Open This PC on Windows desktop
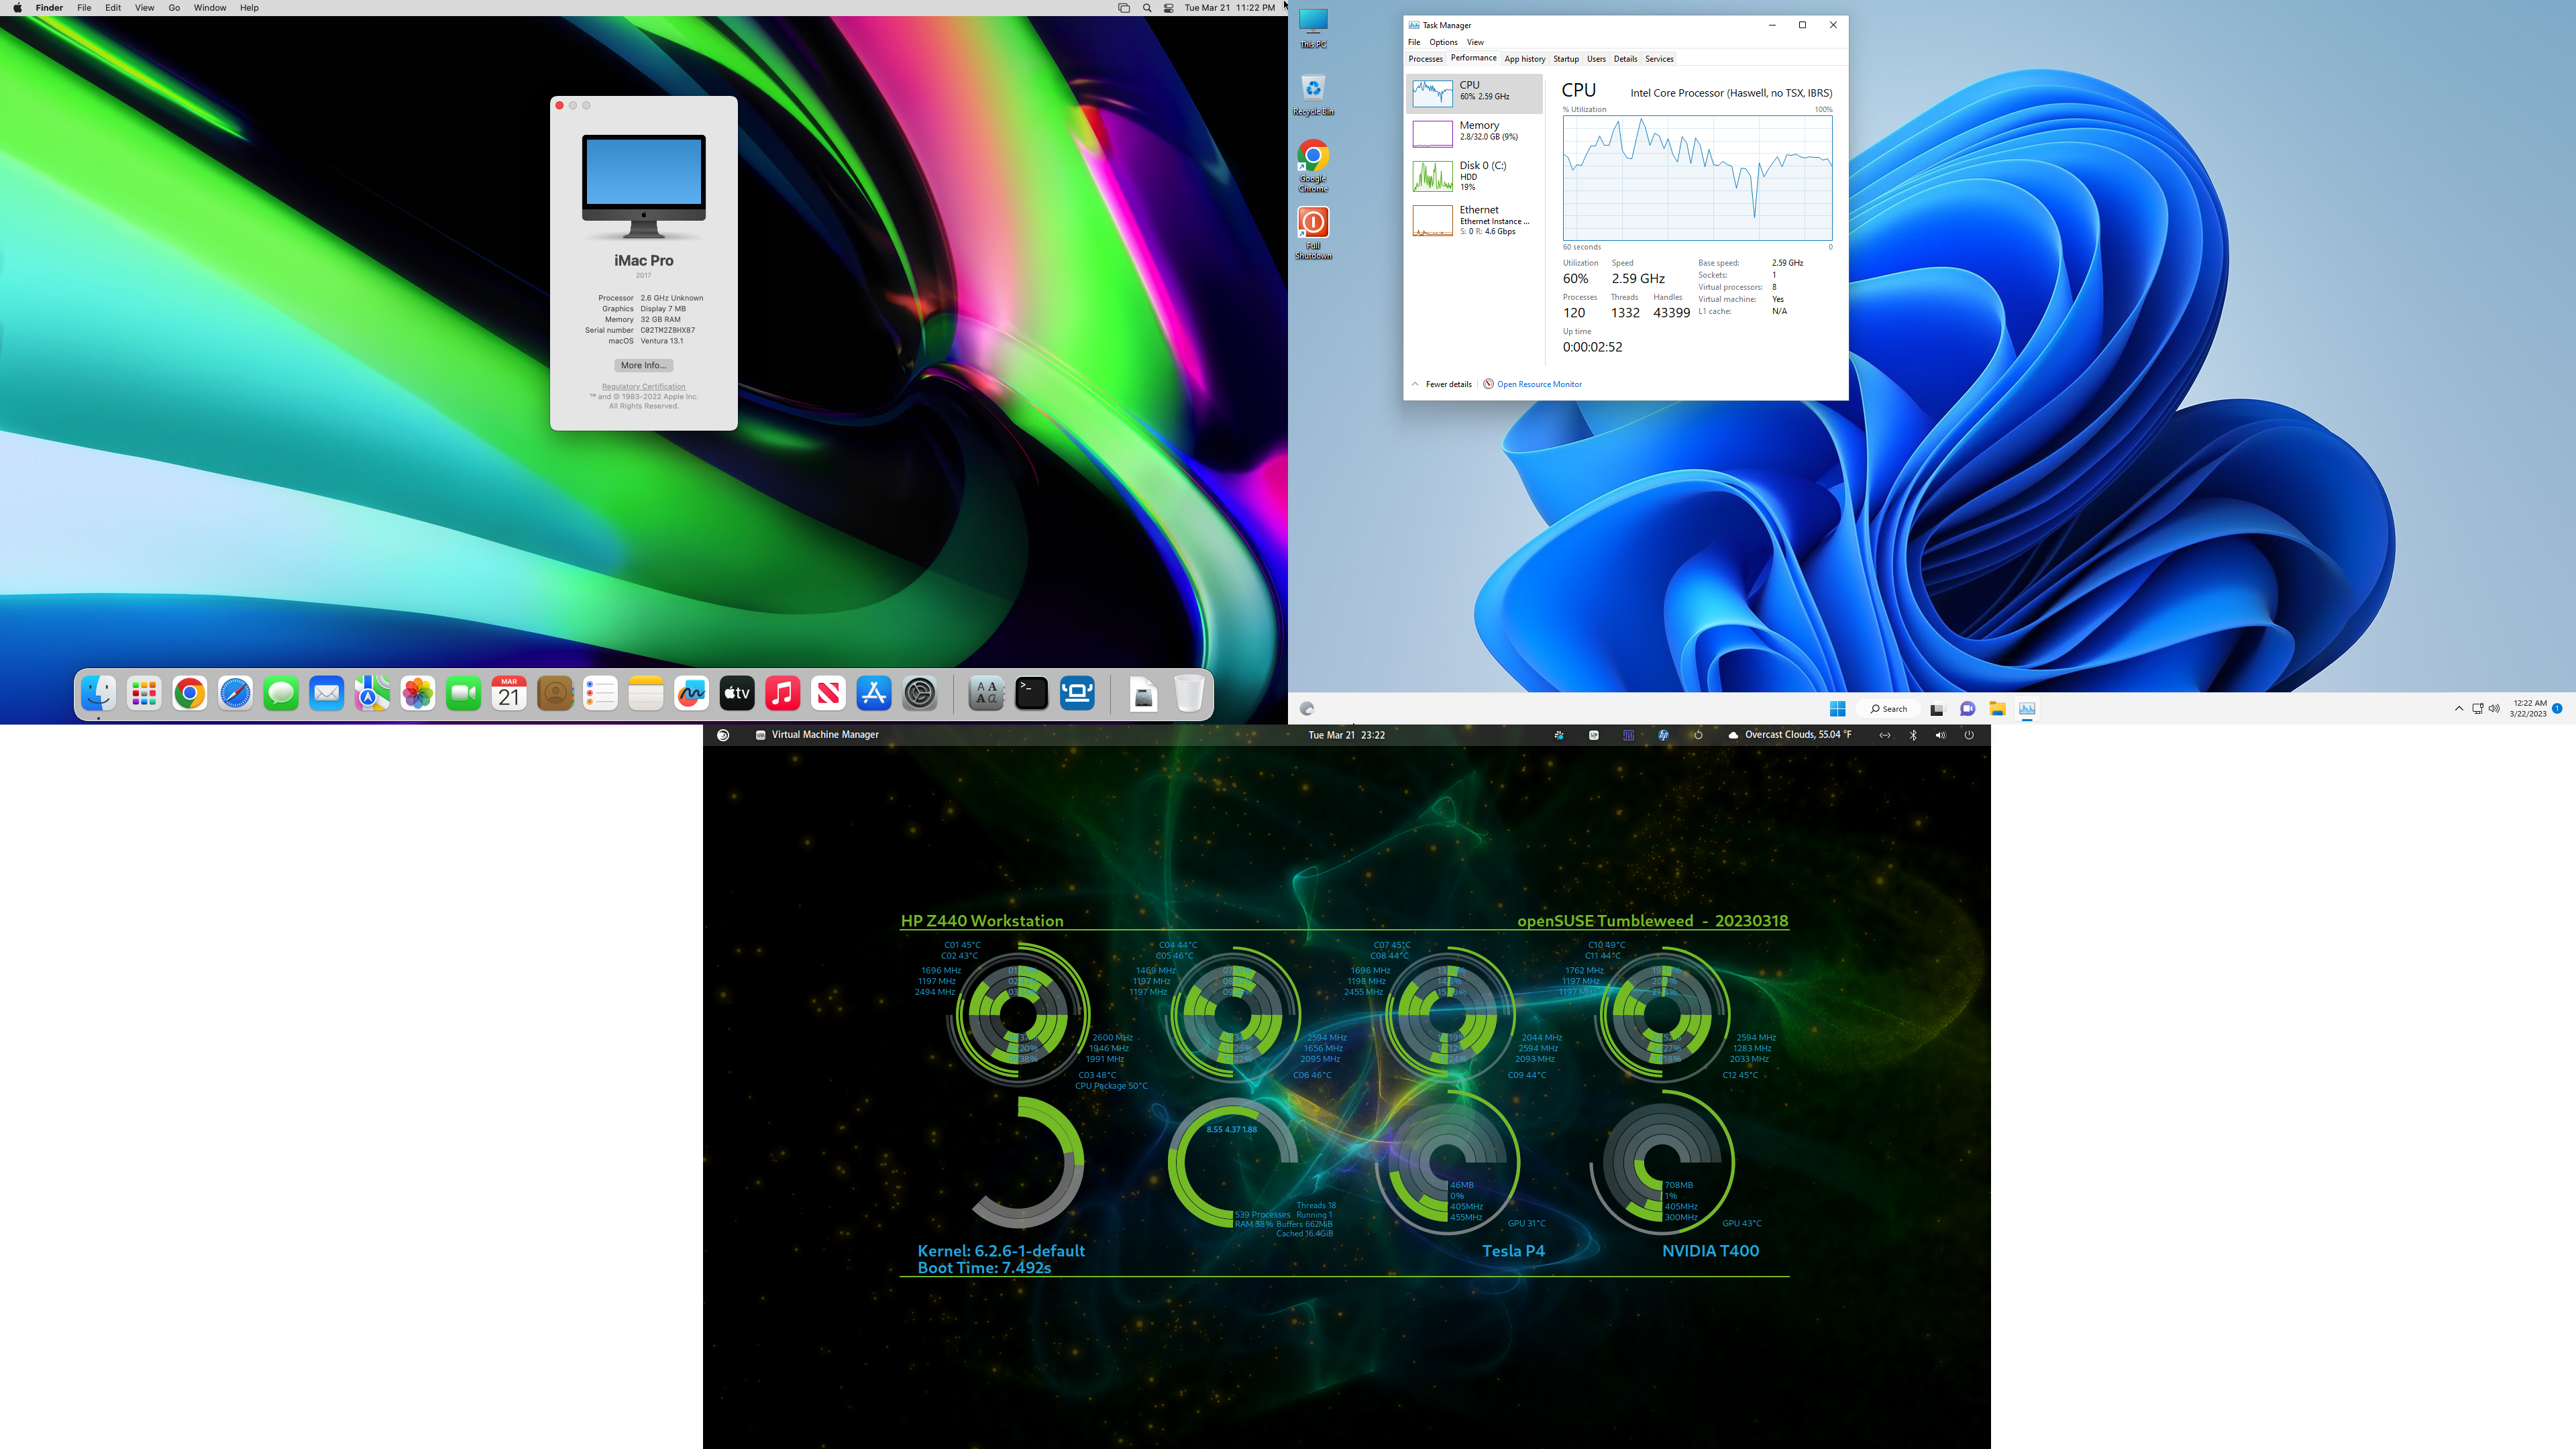The image size is (2576, 1449). [1313, 28]
